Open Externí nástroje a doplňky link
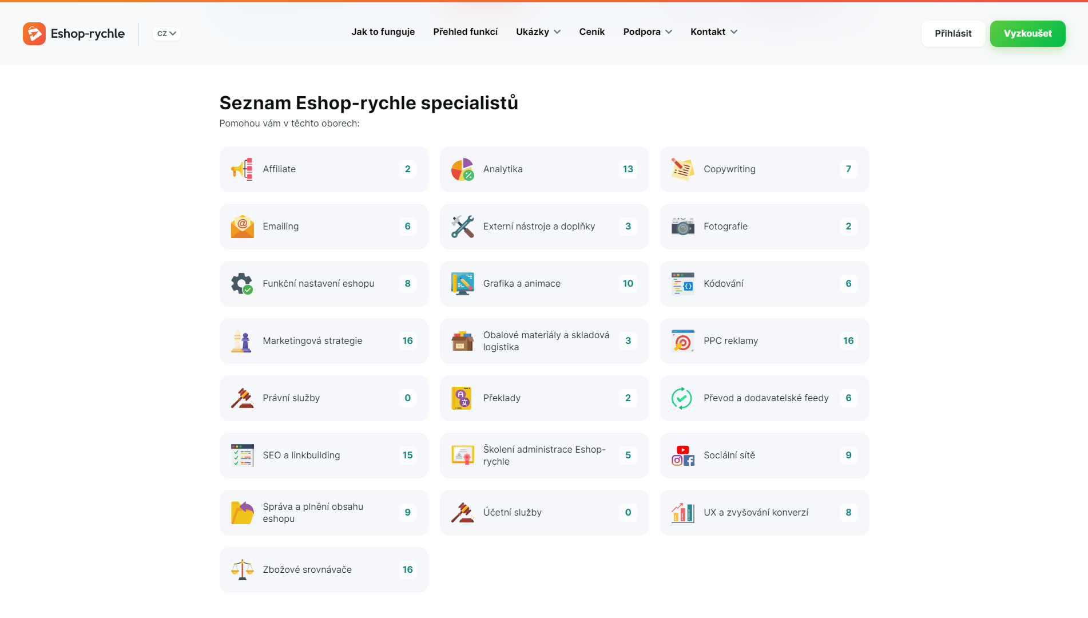The image size is (1088, 618). (x=539, y=227)
